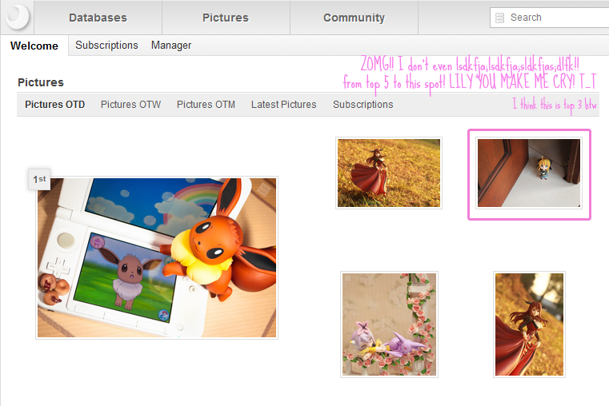Open the Databases menu
Image resolution: width=609 pixels, height=406 pixels.
pos(98,18)
